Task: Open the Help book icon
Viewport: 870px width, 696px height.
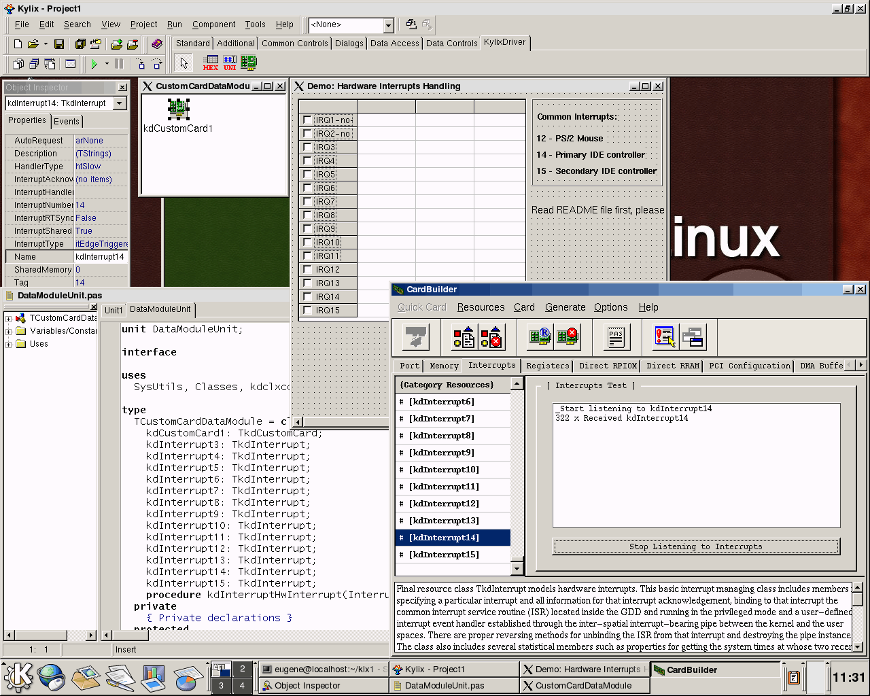Action: [157, 44]
